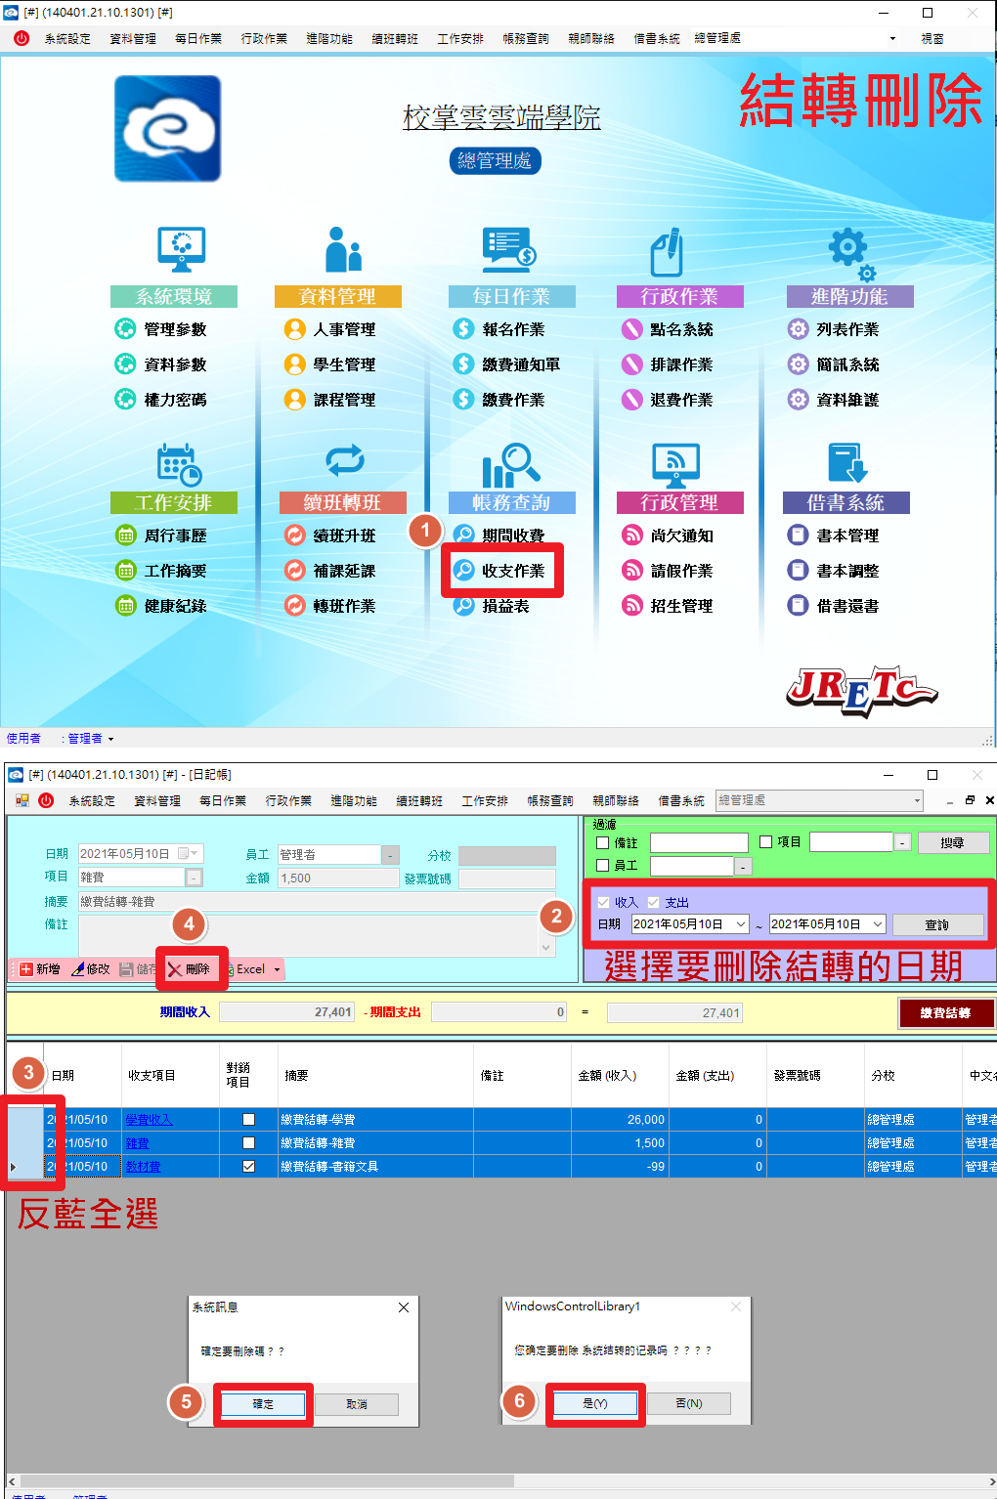Click the large monitor icon above 系統環境

click(182, 249)
